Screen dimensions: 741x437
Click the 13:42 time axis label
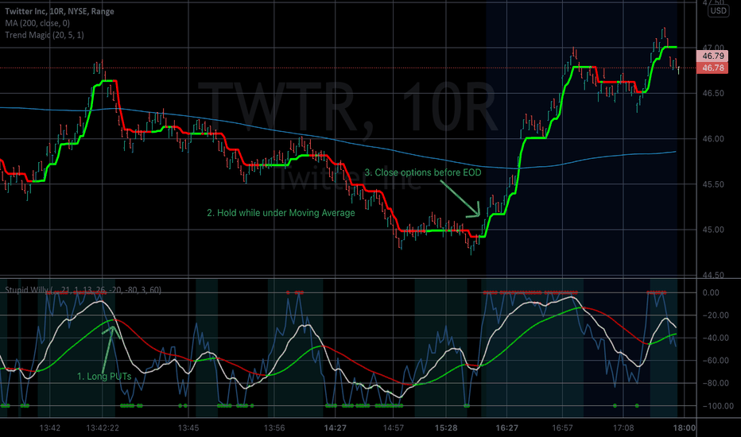(49, 428)
